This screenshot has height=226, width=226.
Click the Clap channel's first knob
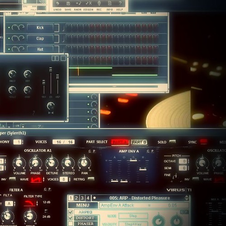pos(14,38)
